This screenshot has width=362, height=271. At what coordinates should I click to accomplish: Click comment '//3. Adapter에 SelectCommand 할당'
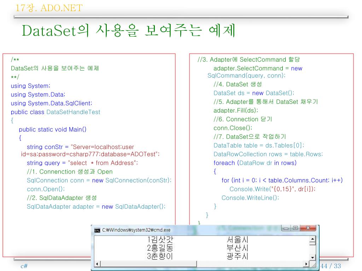coord(249,60)
